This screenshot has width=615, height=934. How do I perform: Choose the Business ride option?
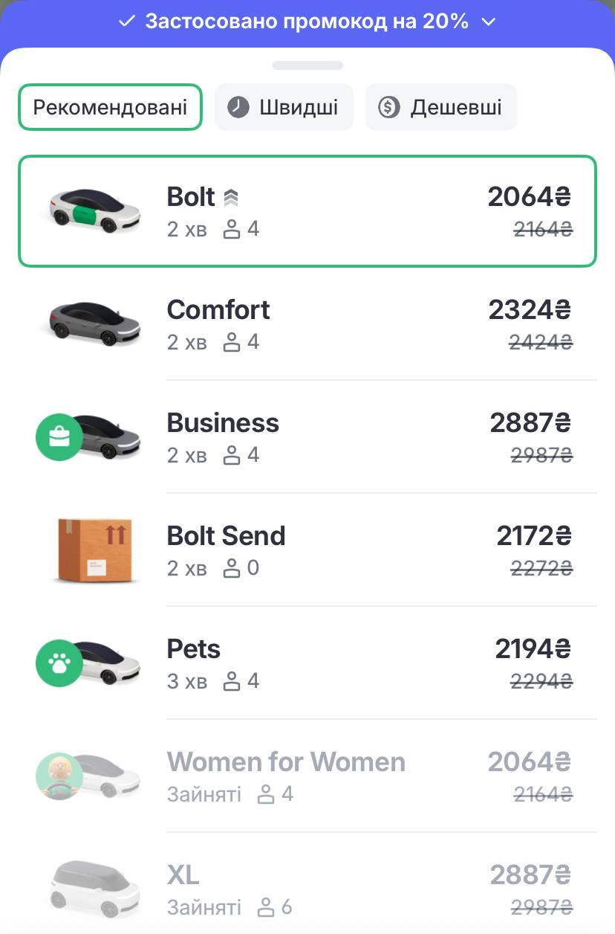[307, 437]
